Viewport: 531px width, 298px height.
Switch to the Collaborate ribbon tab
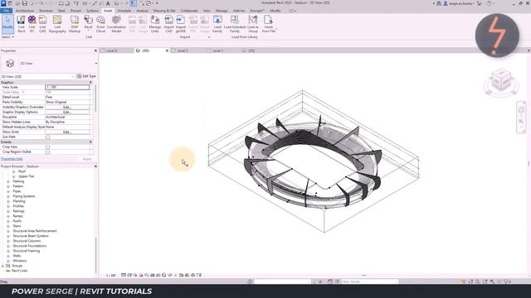click(189, 11)
